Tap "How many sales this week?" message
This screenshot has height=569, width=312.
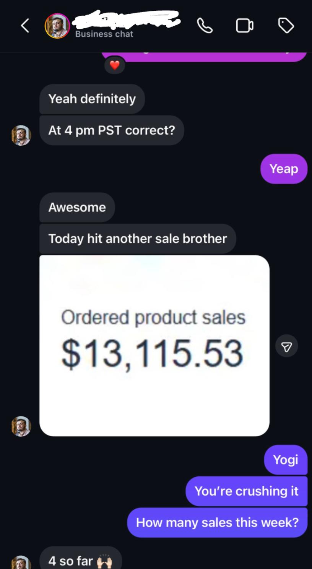pyautogui.click(x=217, y=522)
